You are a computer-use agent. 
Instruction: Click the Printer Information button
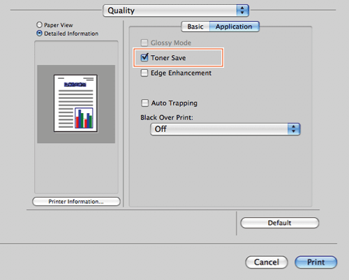click(x=76, y=202)
